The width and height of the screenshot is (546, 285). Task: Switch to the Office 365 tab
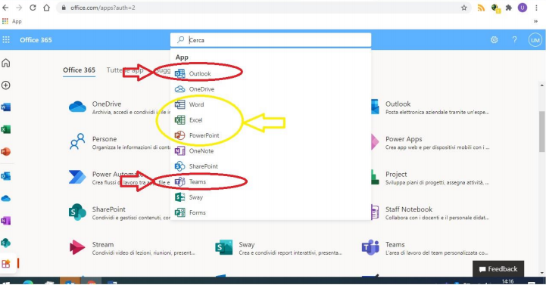pyautogui.click(x=79, y=70)
